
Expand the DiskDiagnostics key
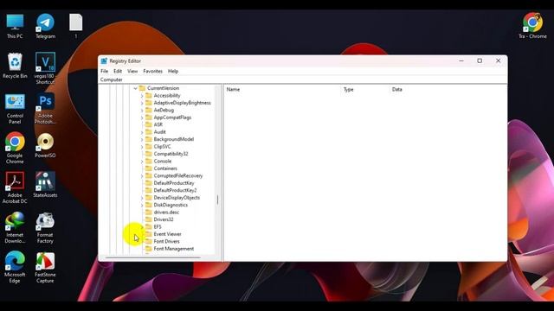click(142, 206)
